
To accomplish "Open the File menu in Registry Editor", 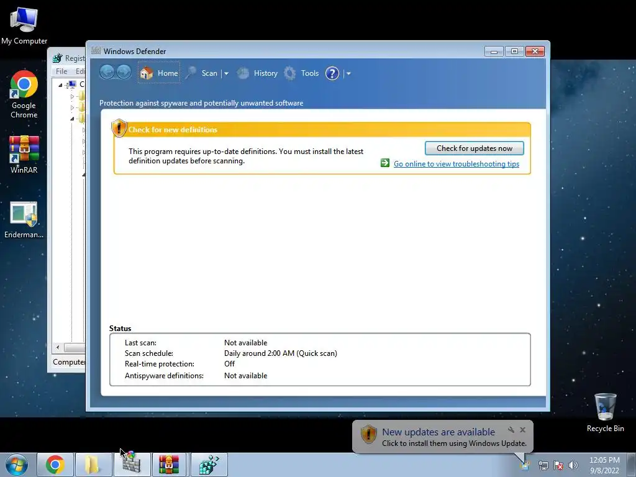I will (61, 71).
